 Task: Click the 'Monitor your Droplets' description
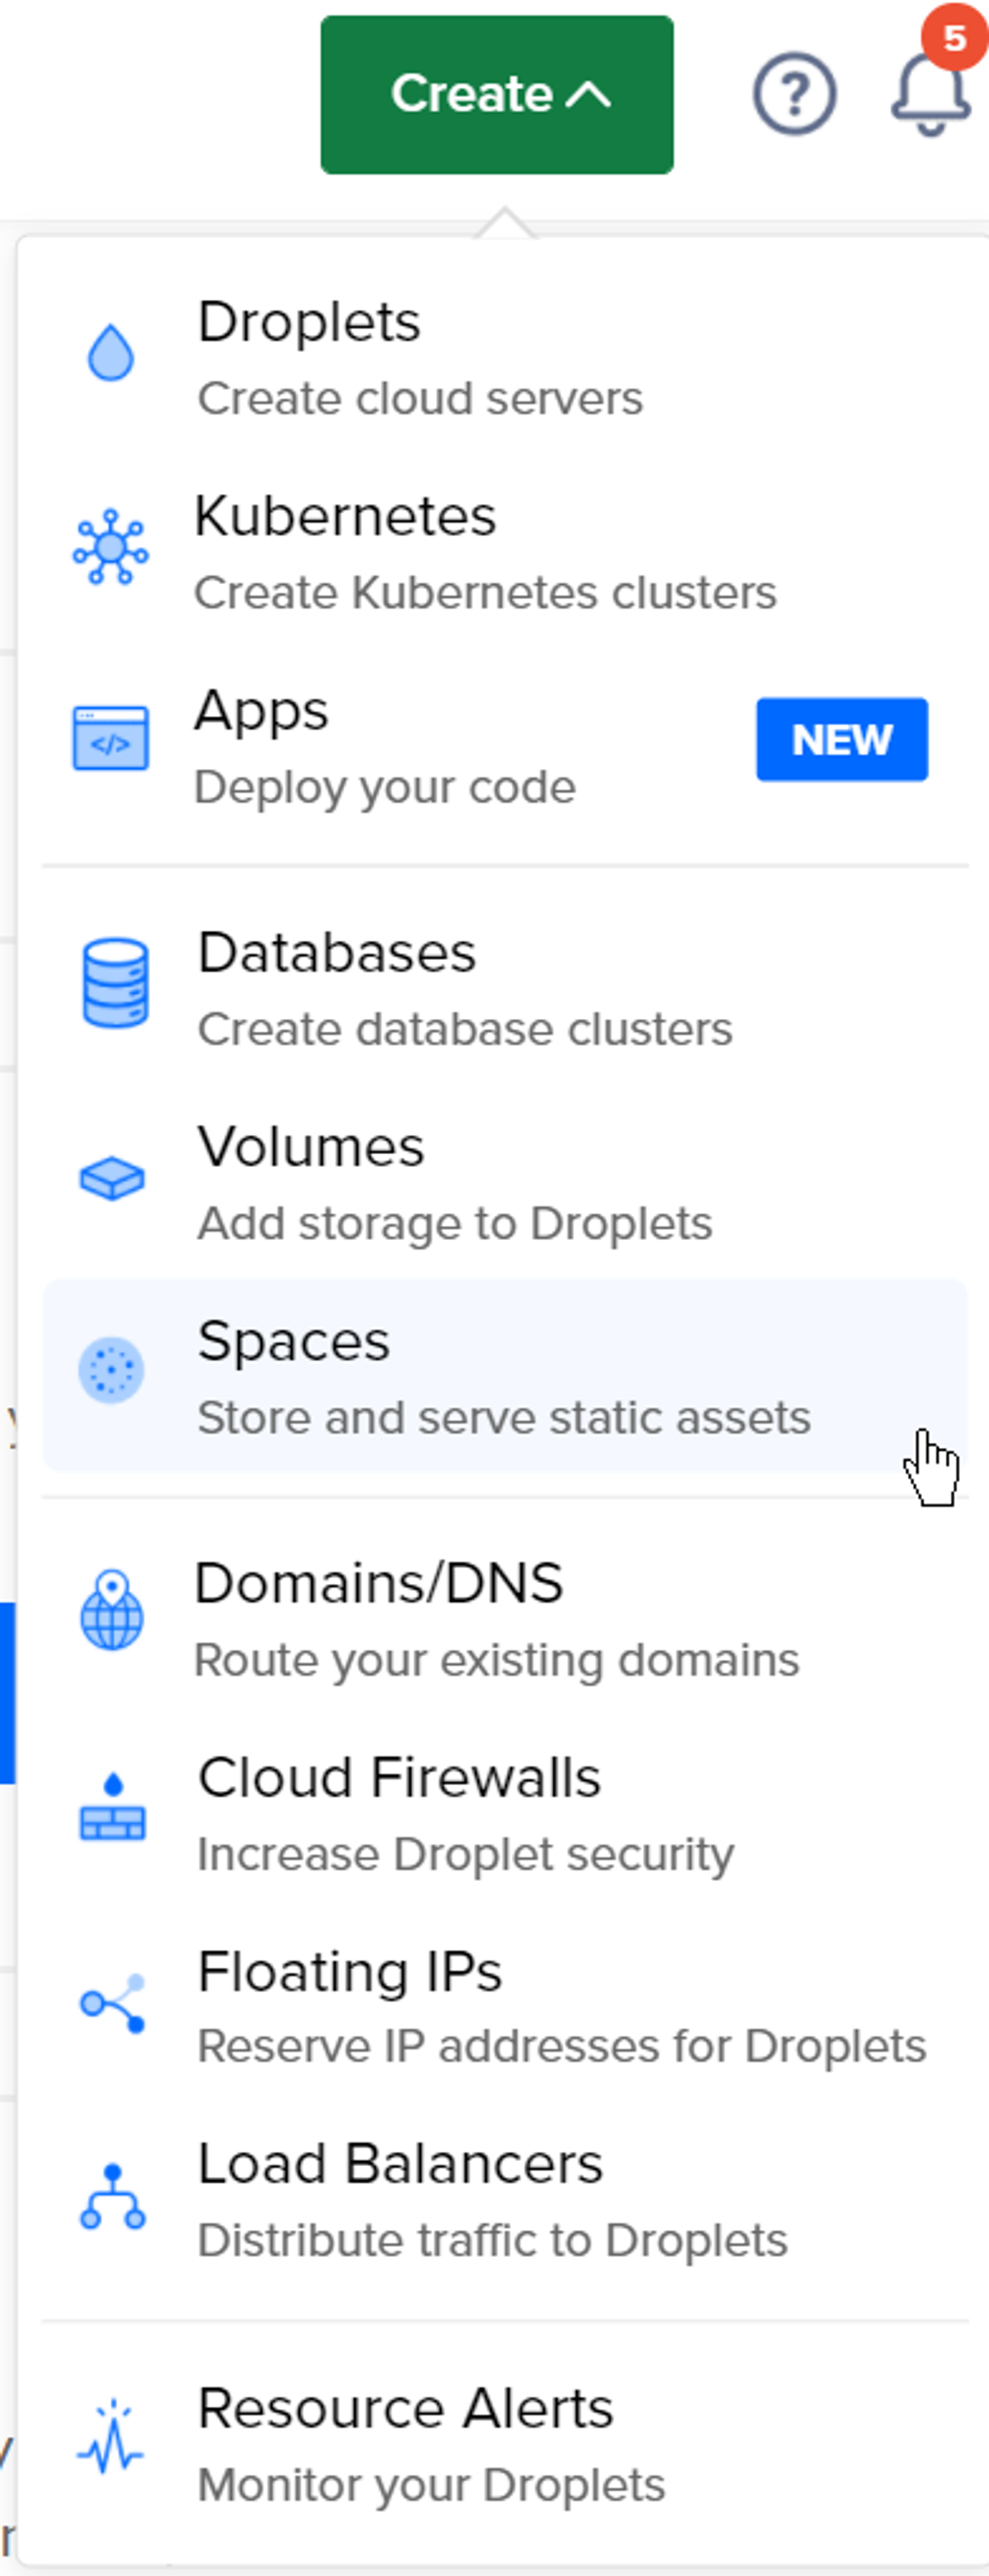431,2485
